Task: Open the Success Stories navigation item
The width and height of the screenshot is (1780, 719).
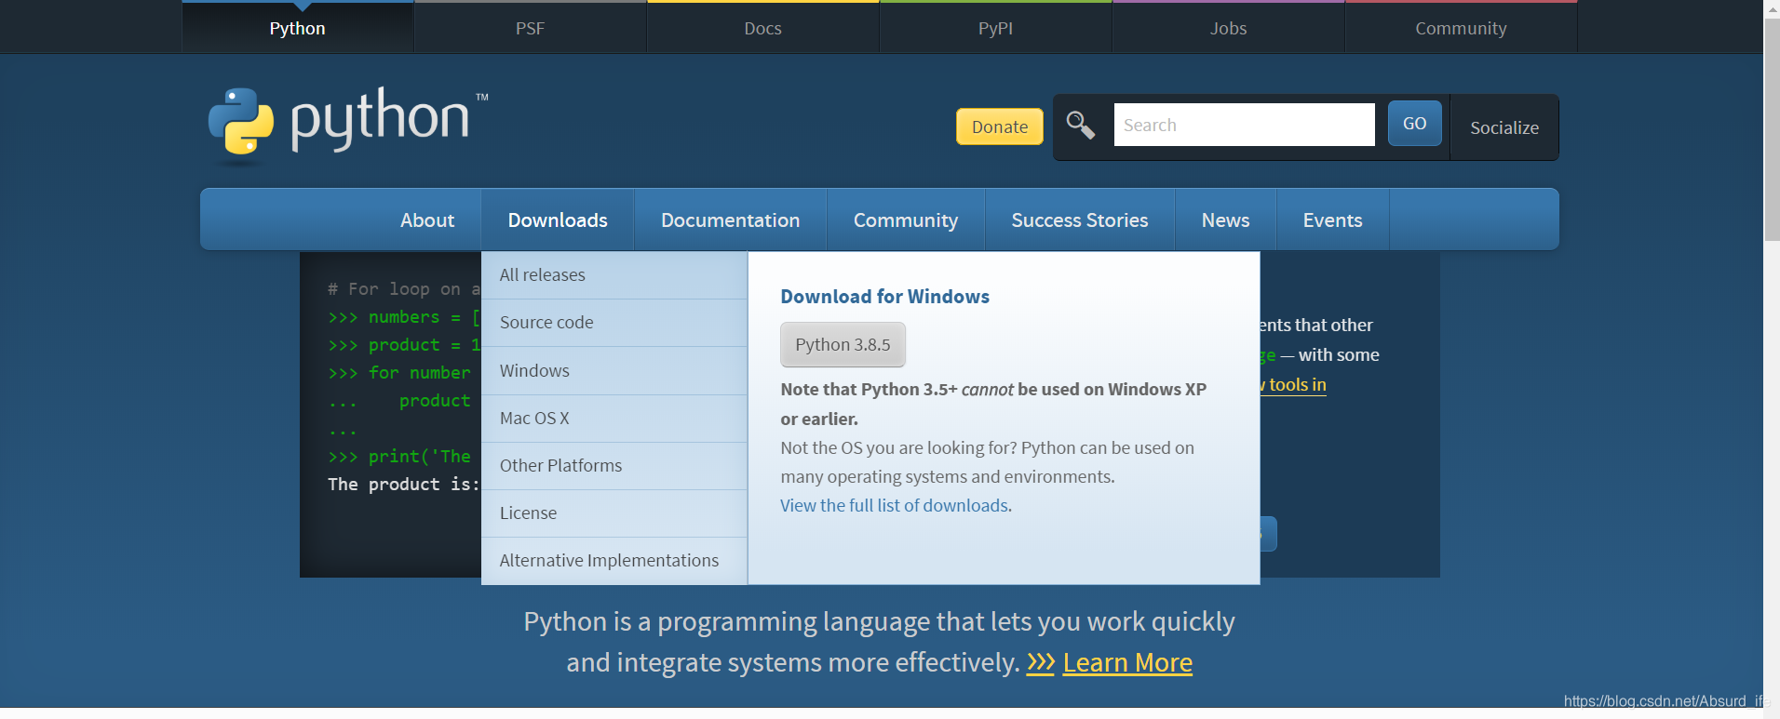Action: coord(1080,220)
